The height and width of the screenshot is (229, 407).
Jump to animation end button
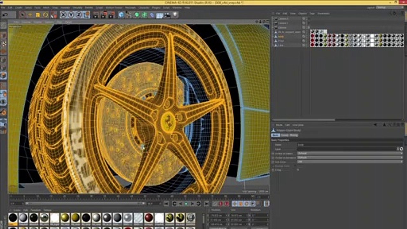point(206,204)
